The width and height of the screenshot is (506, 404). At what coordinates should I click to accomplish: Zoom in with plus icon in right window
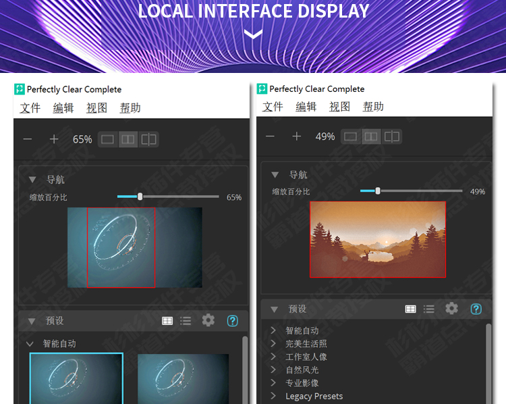tap(297, 136)
